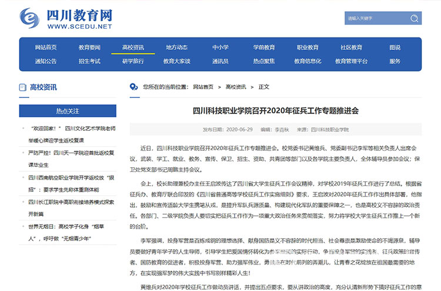Click the sidebar heading 高校资讯

(44, 87)
